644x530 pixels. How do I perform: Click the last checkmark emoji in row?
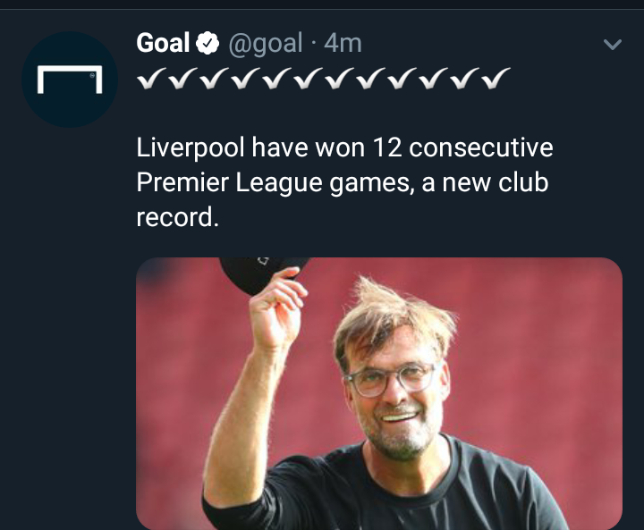(x=496, y=78)
